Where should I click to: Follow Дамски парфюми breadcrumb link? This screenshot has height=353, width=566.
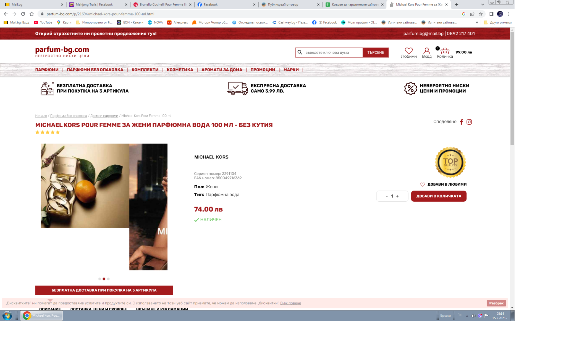tap(104, 116)
